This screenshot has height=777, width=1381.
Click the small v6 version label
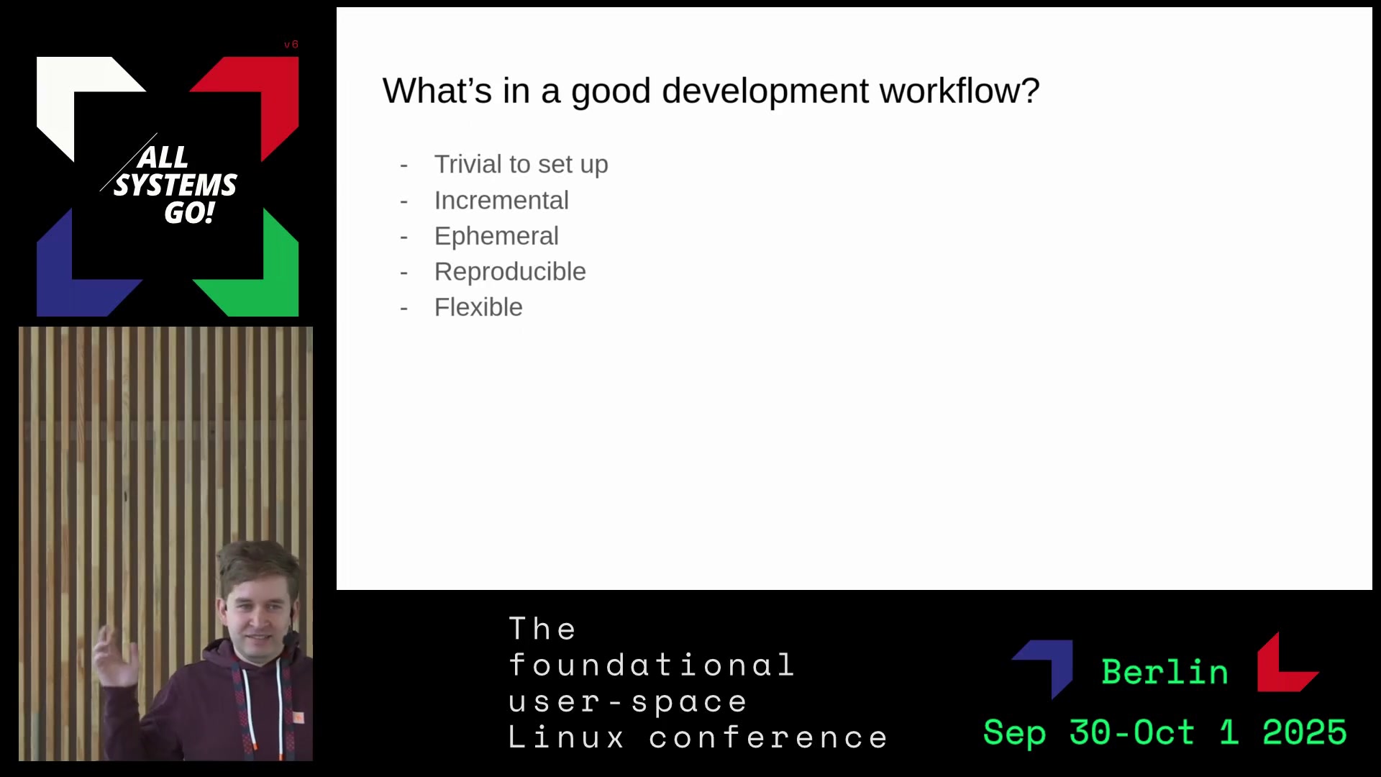tap(291, 45)
